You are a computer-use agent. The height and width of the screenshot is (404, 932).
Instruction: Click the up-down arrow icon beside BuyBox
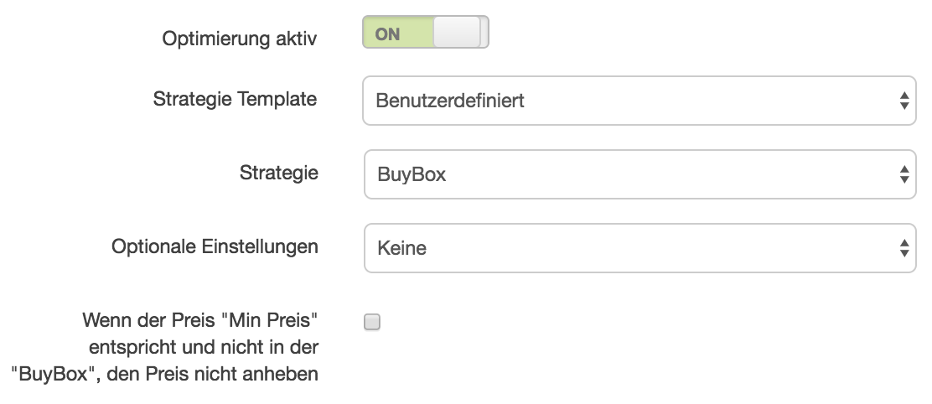tap(904, 174)
